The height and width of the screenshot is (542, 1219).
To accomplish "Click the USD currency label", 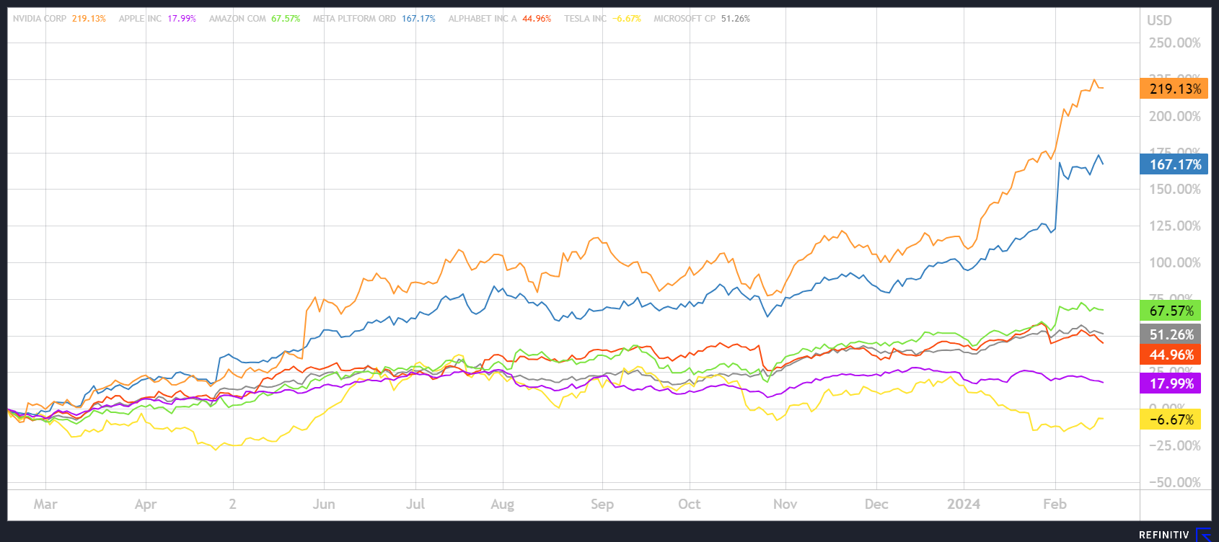I will (x=1159, y=20).
